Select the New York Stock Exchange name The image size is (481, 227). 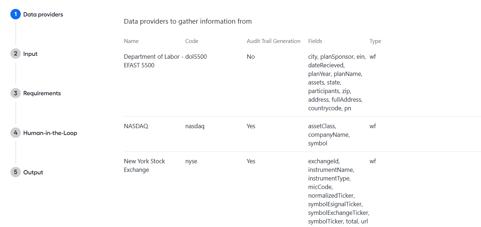[144, 165]
